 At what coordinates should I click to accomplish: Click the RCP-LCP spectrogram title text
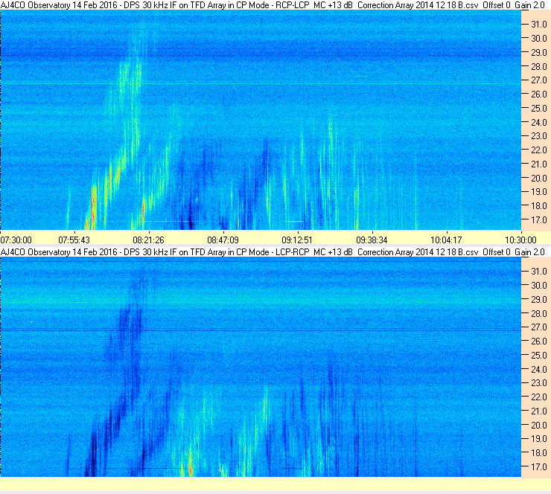coord(273,5)
